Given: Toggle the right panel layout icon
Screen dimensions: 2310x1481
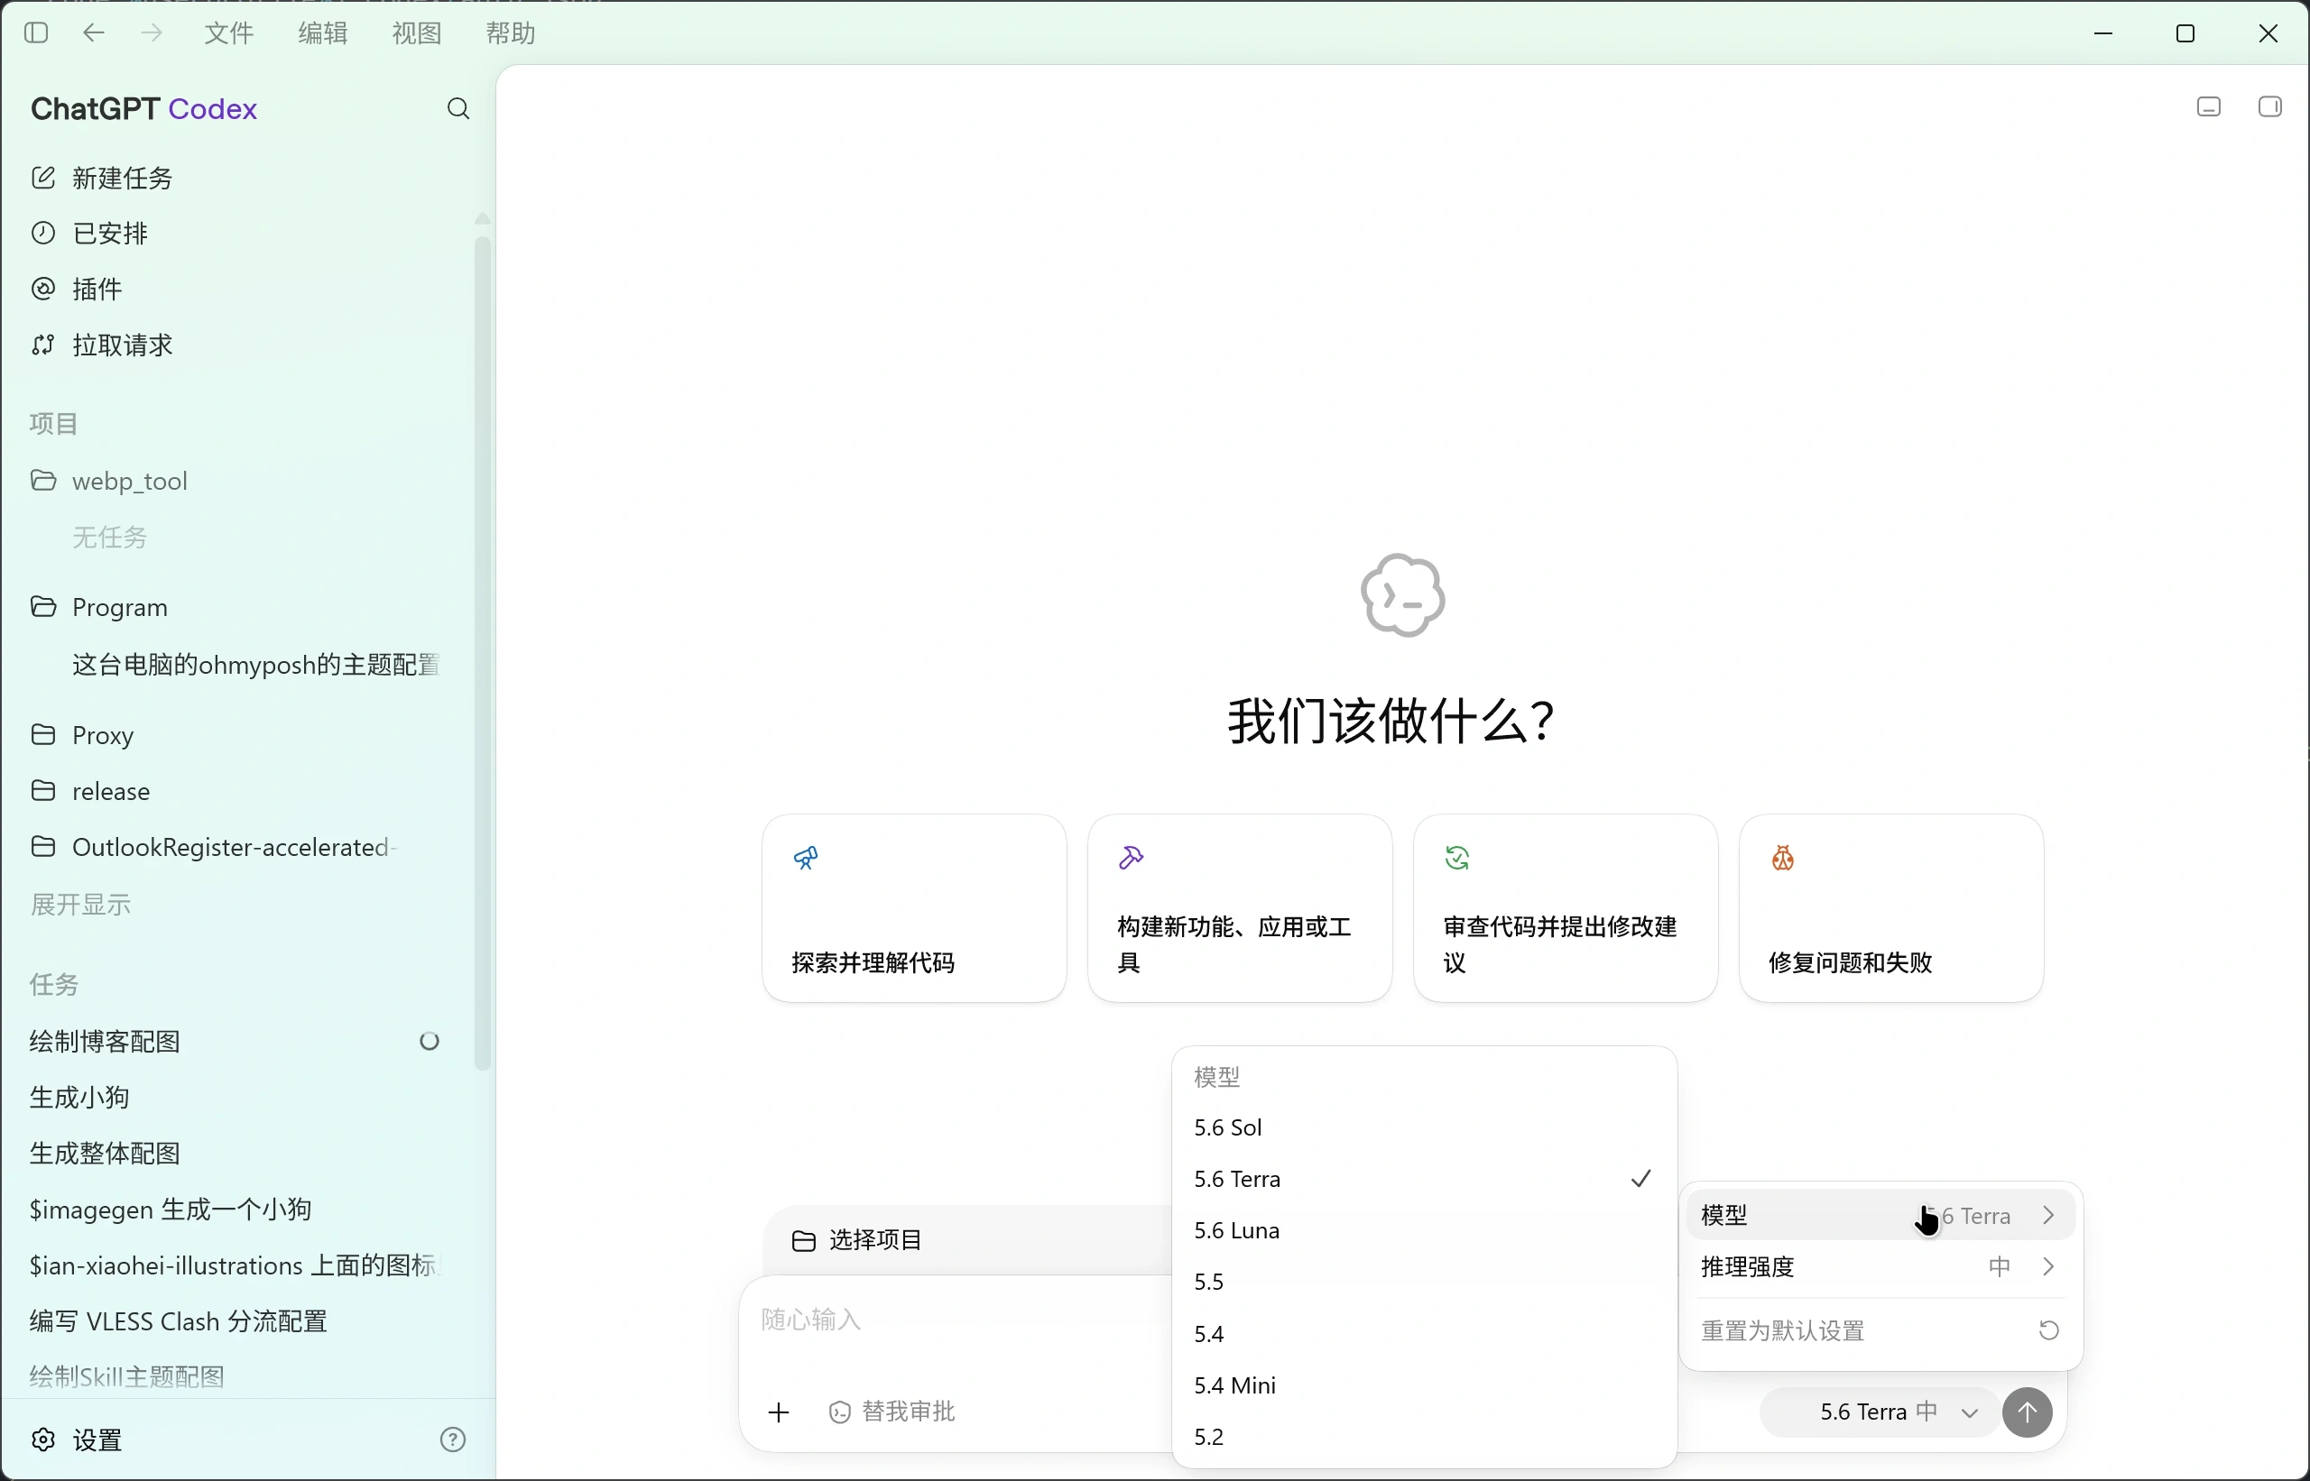Looking at the screenshot, I should tap(2269, 106).
